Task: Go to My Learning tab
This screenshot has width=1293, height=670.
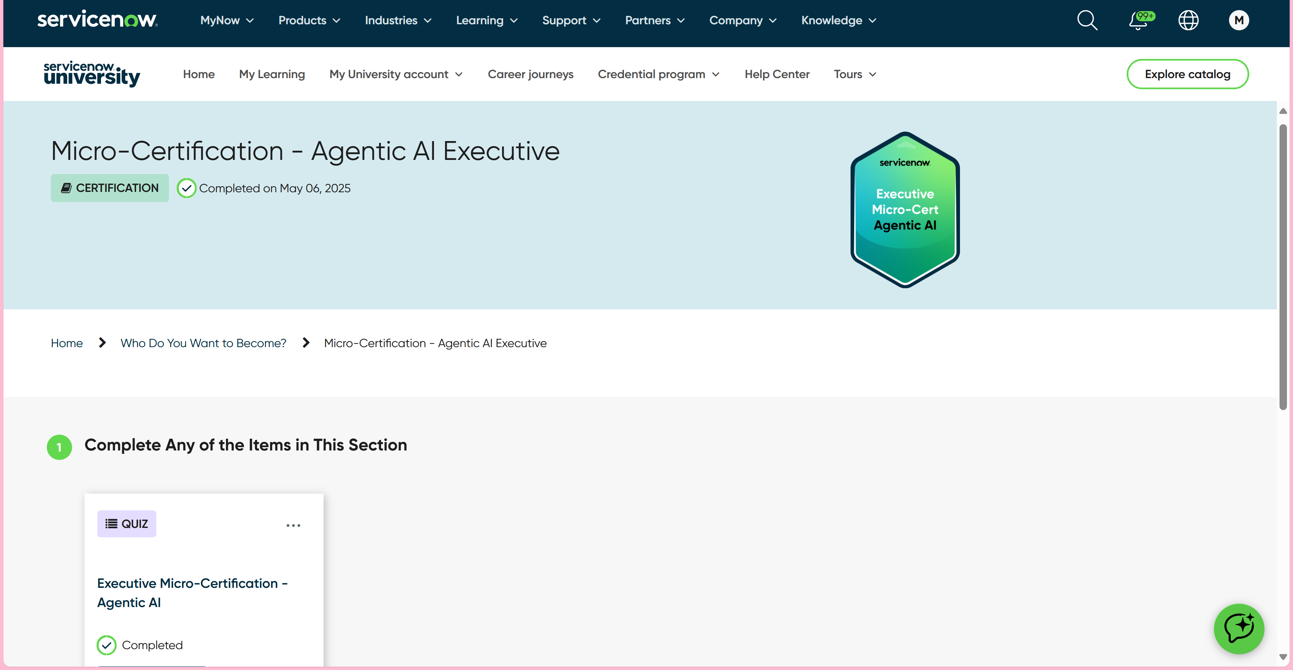Action: coord(271,74)
